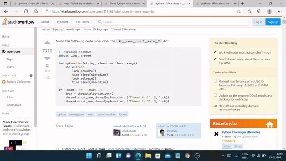The image size is (286, 161).
Task: Open browser Collections
Action: coord(259,12)
